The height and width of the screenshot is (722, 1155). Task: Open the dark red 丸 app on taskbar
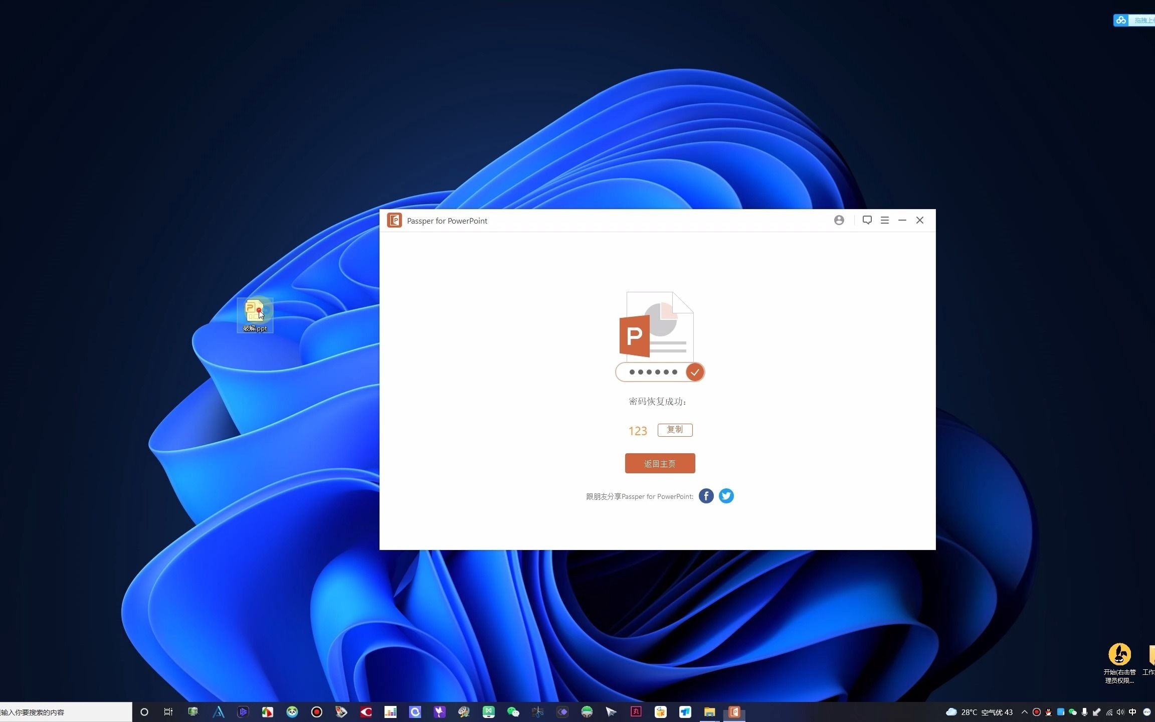(x=636, y=712)
